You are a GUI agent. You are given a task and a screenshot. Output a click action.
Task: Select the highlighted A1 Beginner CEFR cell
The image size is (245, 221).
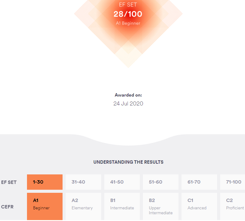pos(45,206)
